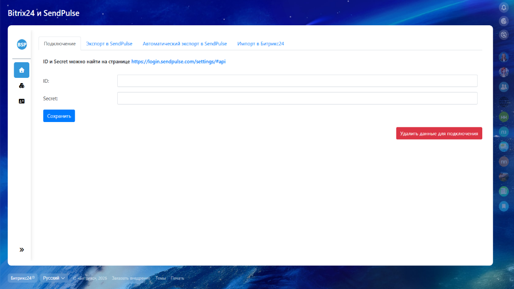The height and width of the screenshot is (289, 514).
Task: Open the Темы footer link
Action: coord(161,278)
